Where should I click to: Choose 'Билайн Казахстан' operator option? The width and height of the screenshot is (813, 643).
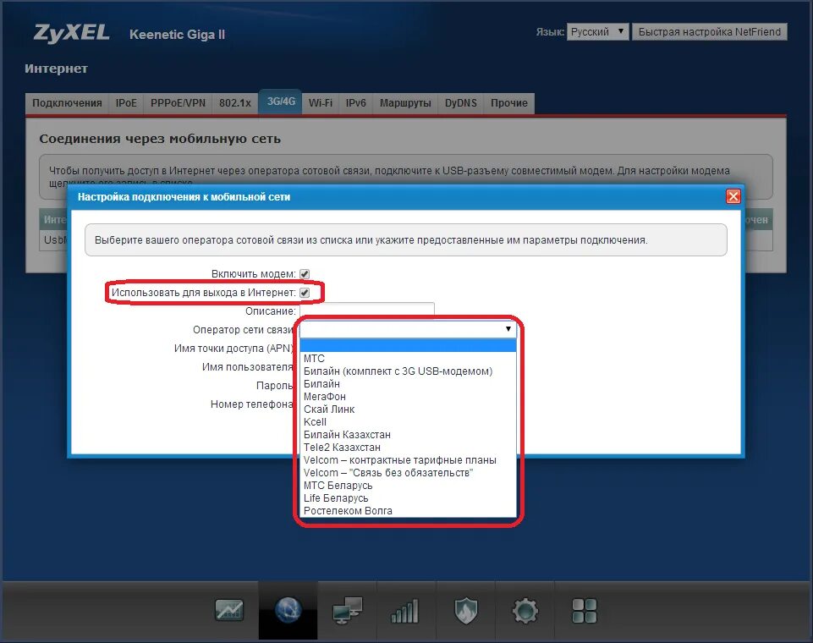click(408, 435)
